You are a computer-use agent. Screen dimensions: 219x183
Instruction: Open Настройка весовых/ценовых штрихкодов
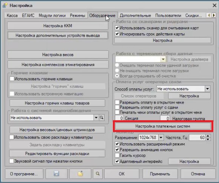coord(57,130)
